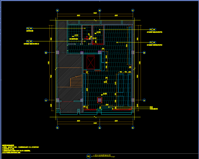Viewport: 199px width, 159px height.
Task: Select the orange staircase steps
Action: [x=76, y=81]
